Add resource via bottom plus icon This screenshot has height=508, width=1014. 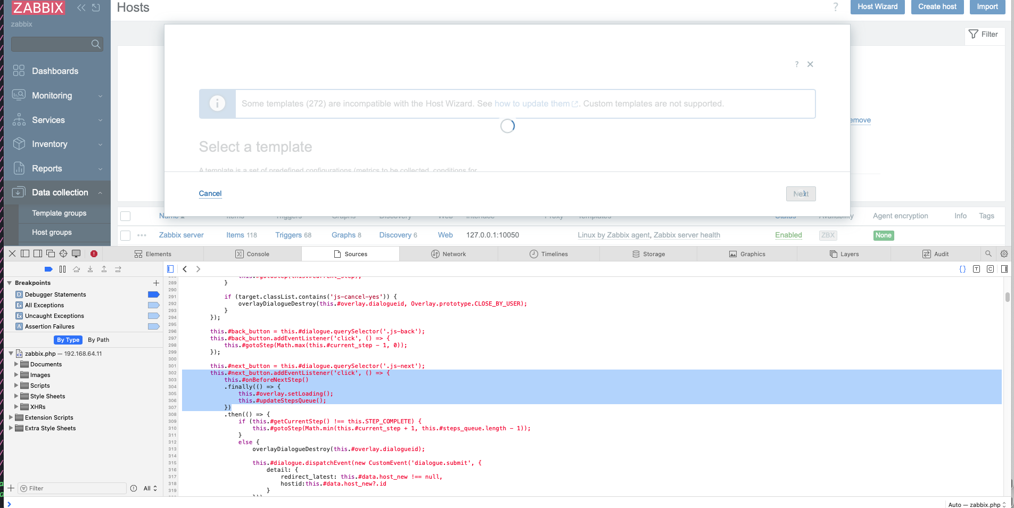click(x=11, y=488)
